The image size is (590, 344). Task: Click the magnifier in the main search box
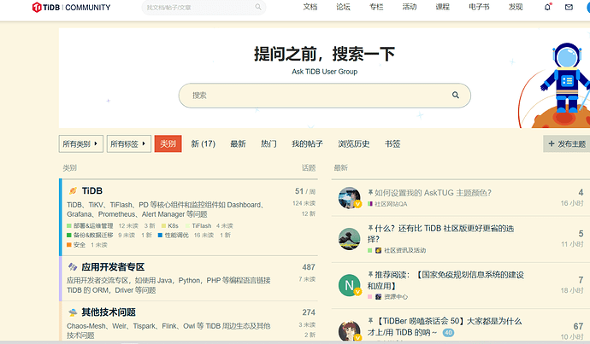click(x=455, y=95)
